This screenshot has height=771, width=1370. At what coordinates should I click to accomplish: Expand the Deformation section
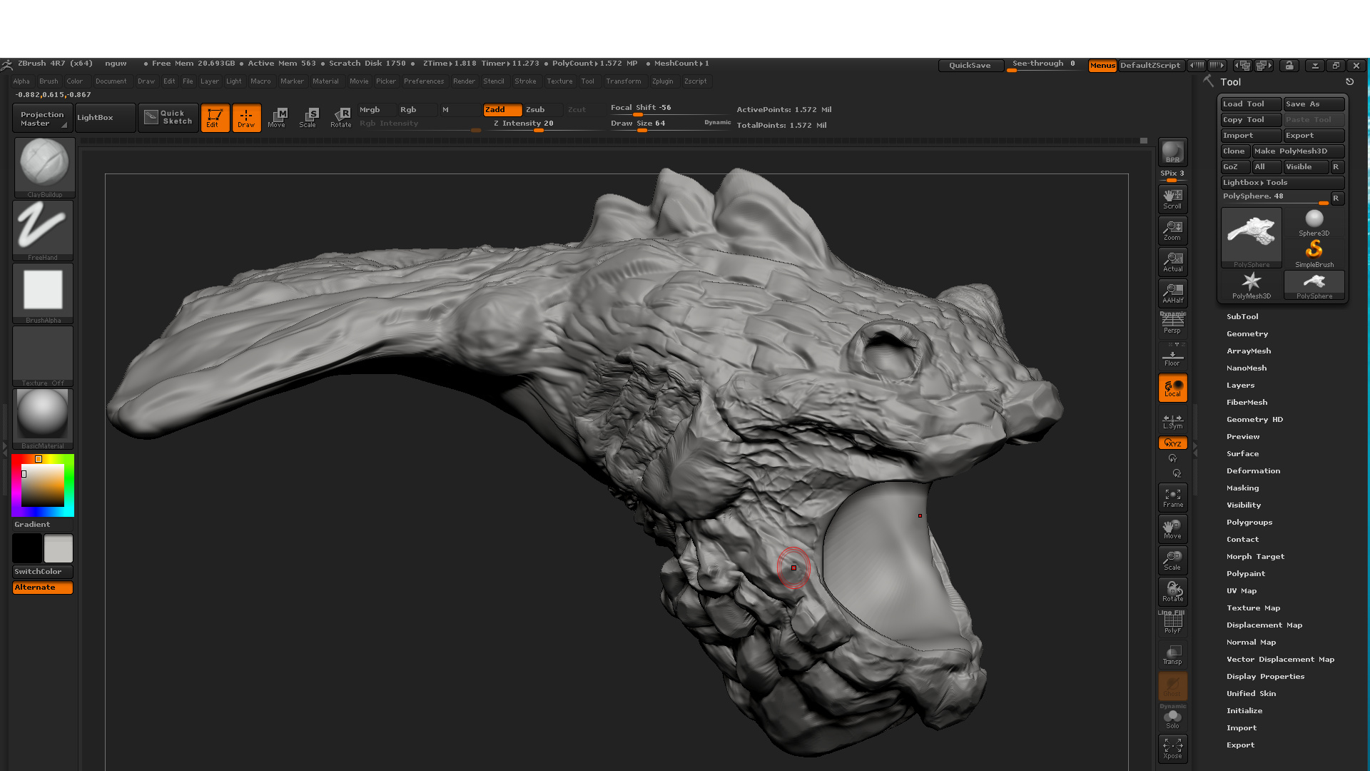pos(1253,470)
